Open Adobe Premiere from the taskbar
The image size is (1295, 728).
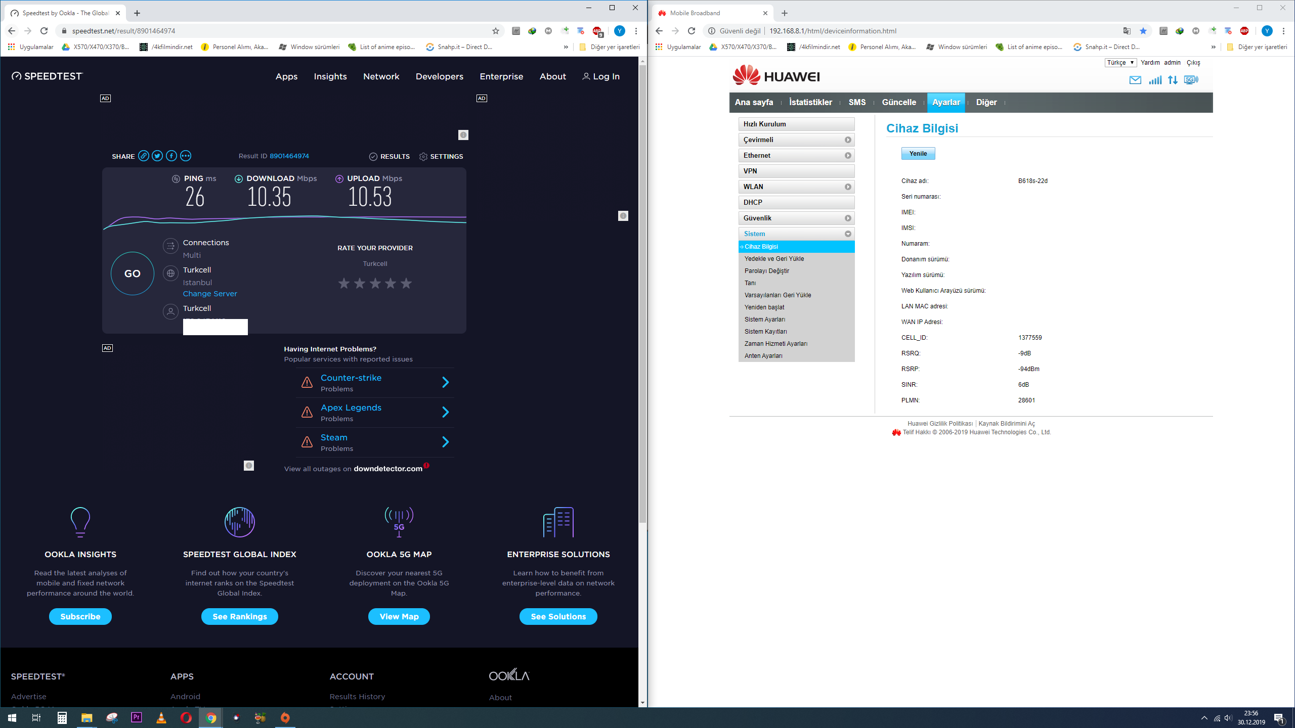tap(136, 718)
